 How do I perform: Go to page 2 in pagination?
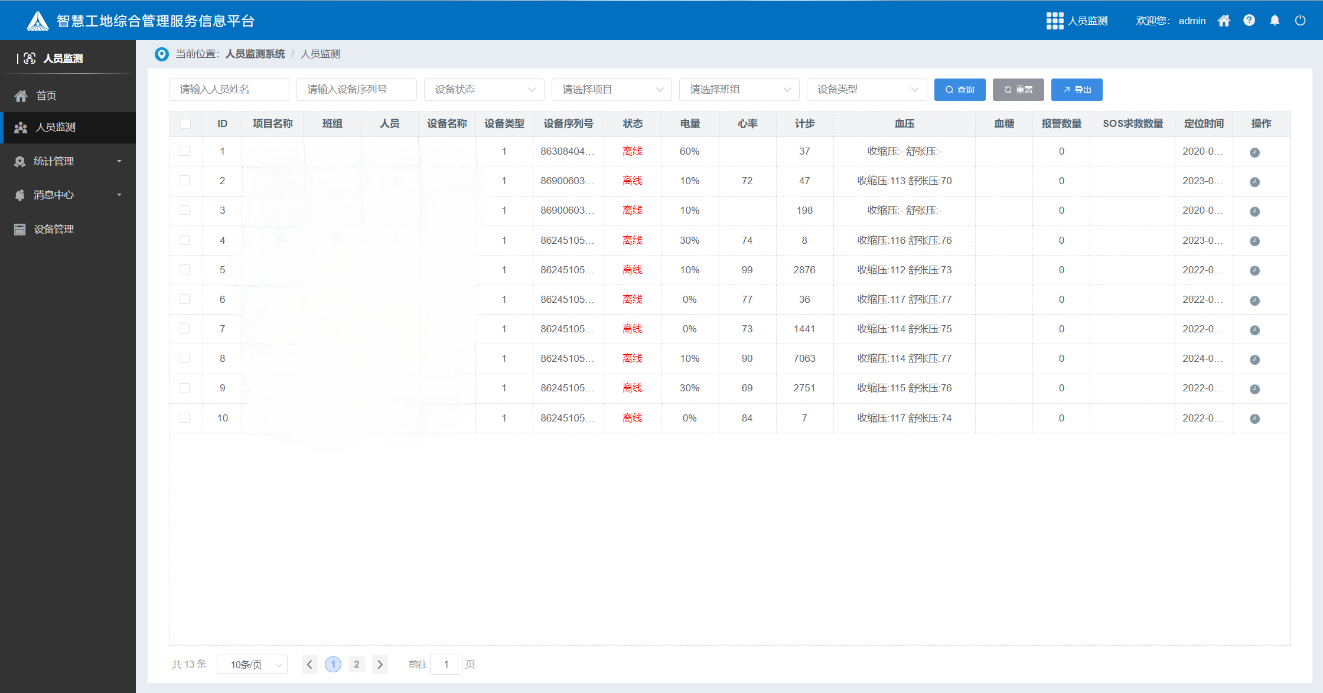click(356, 664)
